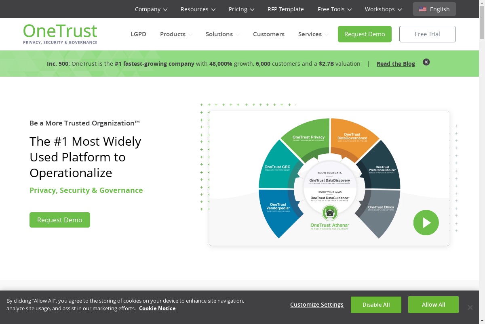Expand the Company dropdown menu

151,9
